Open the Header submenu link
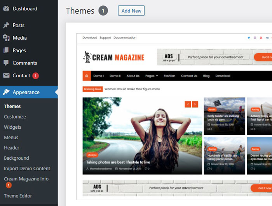The height and width of the screenshot is (206, 272). [12, 148]
